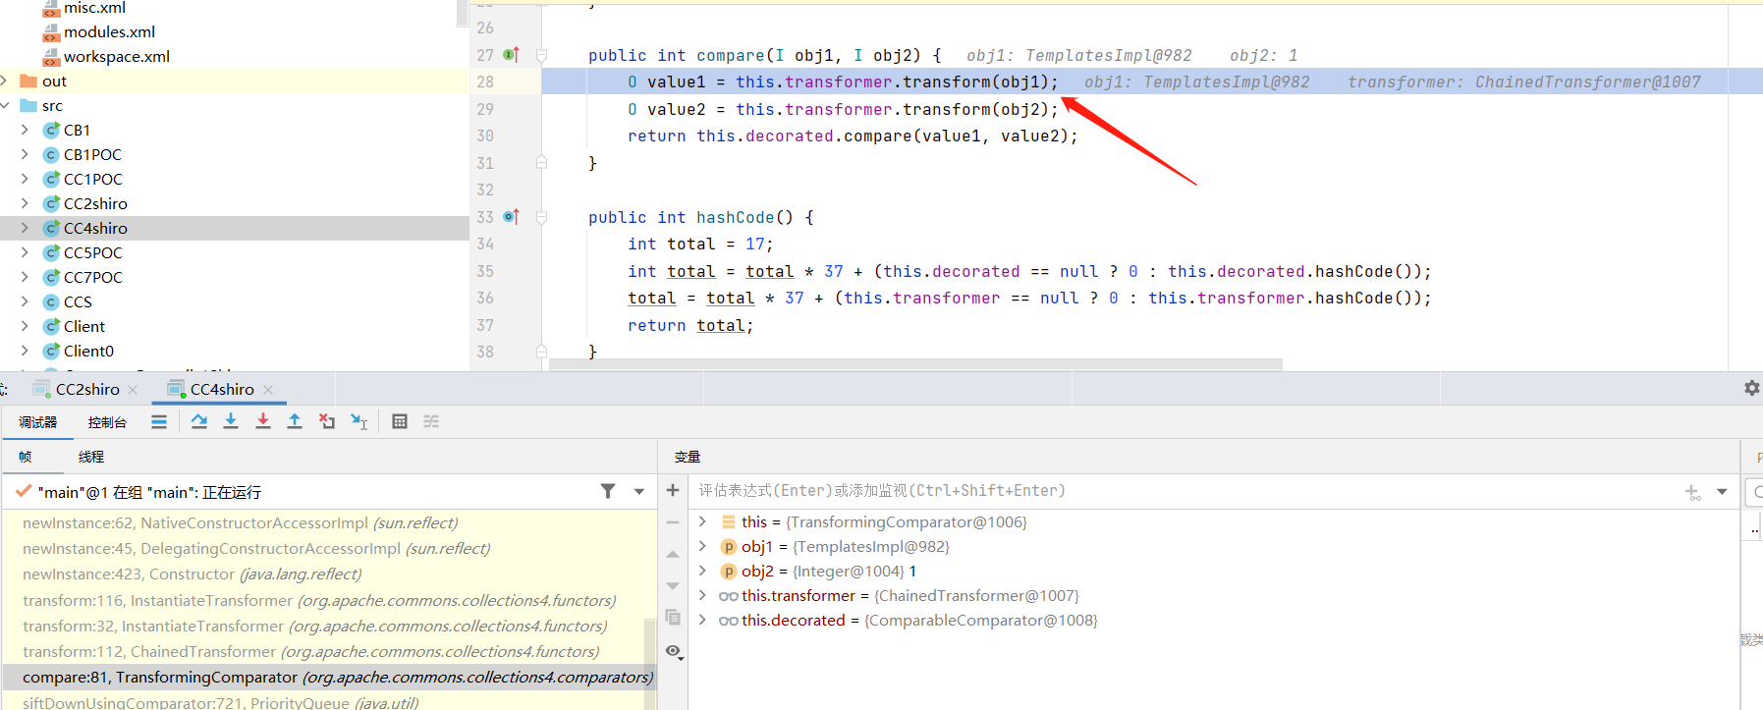Open the 控制台 console tab
The image size is (1763, 710).
pos(107,422)
